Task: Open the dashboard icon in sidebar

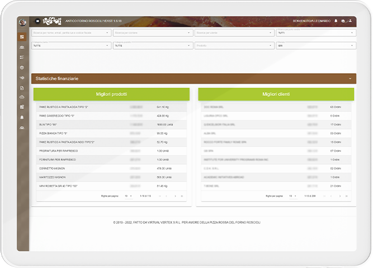Action: (x=22, y=37)
